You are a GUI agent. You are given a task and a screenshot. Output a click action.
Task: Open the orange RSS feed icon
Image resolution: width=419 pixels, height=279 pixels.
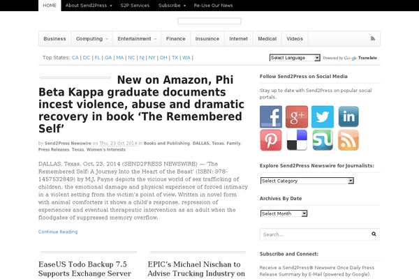pyautogui.click(x=348, y=140)
